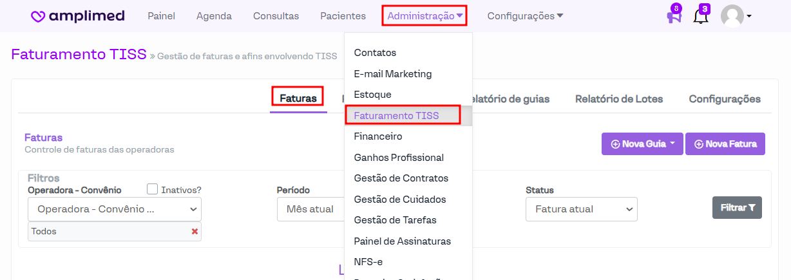Viewport: 791px width, 280px height.
Task: Open E-mail Marketing menu entry
Action: tap(393, 74)
